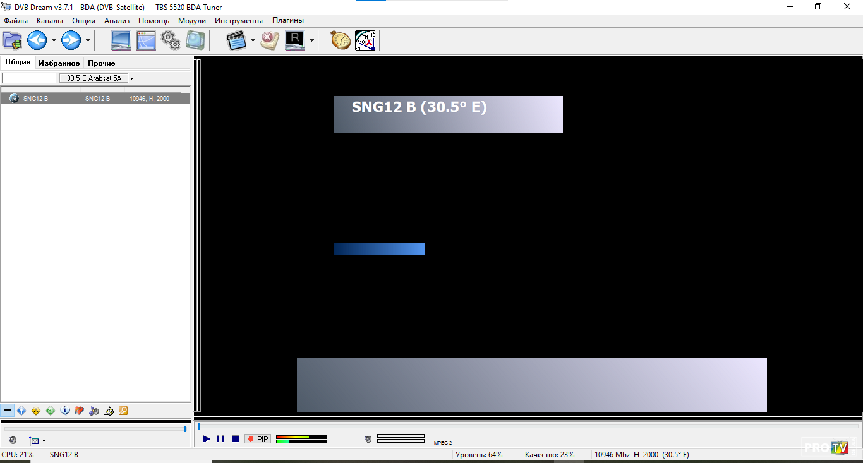
Task: Click the gears settings icon in the toolbar
Action: (171, 40)
